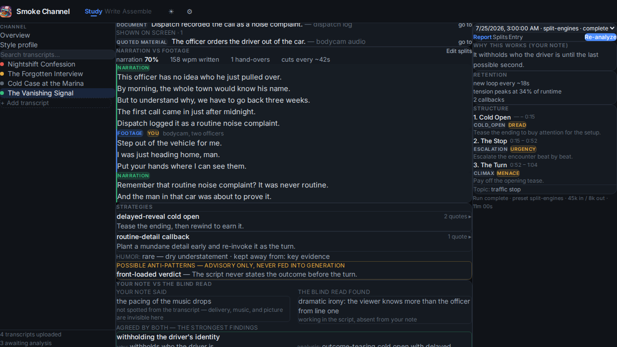Open settings via the gear icon

tap(189, 12)
